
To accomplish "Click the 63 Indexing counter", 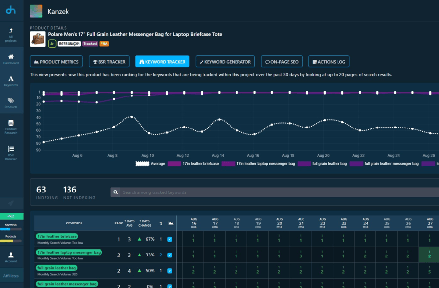I will pos(47,192).
